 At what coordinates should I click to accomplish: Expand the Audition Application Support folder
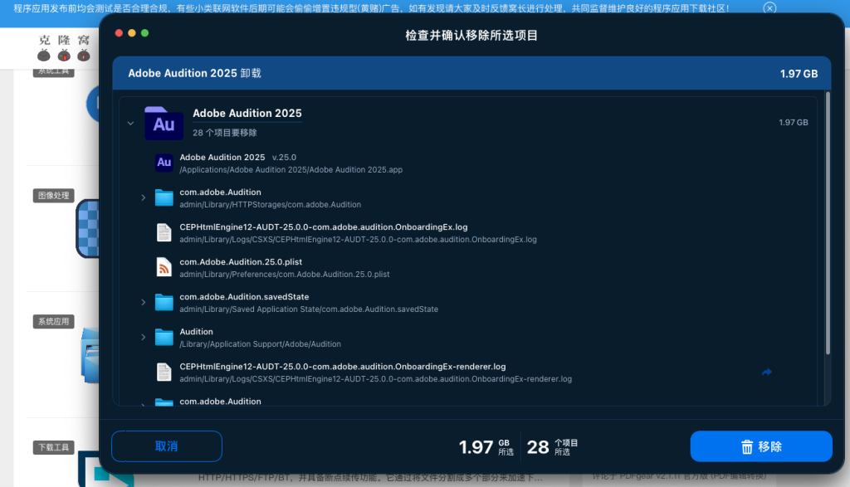coord(143,337)
